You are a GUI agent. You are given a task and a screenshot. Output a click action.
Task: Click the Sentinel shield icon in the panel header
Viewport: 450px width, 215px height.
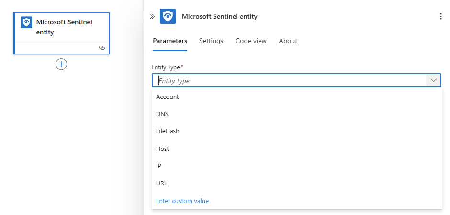168,16
